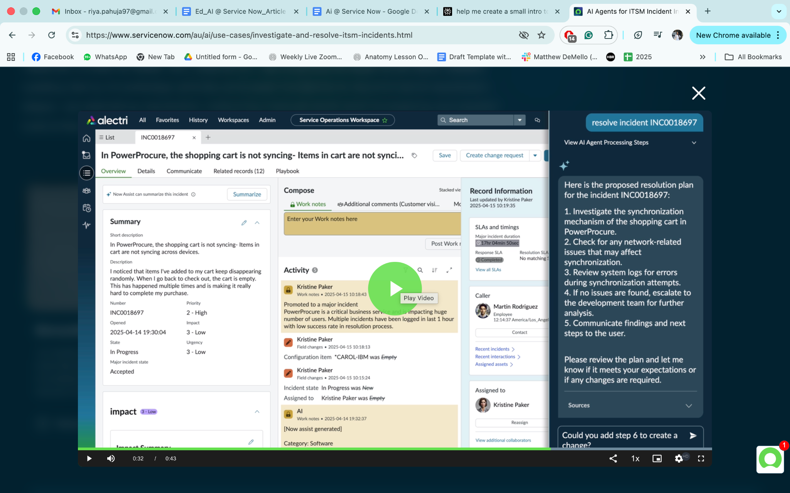Go back to the previous page

coord(12,35)
